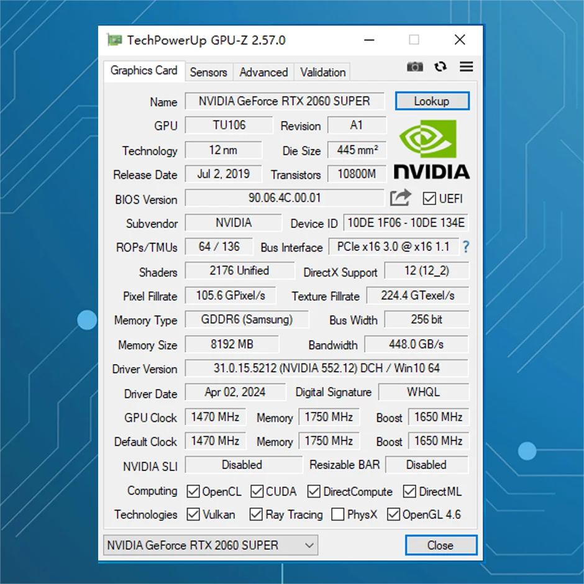Click the Close button at bottom
Image resolution: width=584 pixels, height=584 pixels.
(x=441, y=545)
